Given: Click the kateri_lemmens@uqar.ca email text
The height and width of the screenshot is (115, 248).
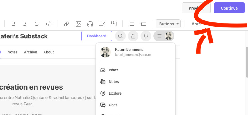Looking at the screenshot, I should tap(133, 55).
